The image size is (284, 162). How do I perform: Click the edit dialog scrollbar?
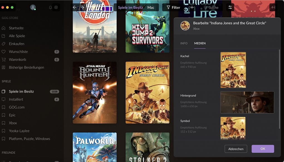[x=280, y=89]
